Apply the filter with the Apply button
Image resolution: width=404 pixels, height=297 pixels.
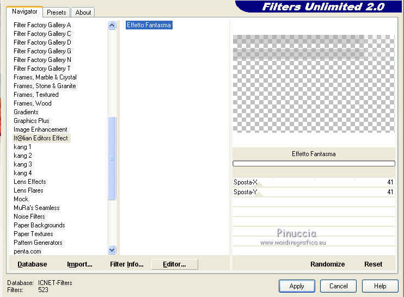click(x=297, y=286)
